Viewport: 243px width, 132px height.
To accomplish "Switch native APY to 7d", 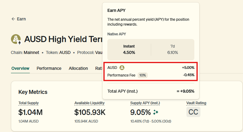I will 172,49.
